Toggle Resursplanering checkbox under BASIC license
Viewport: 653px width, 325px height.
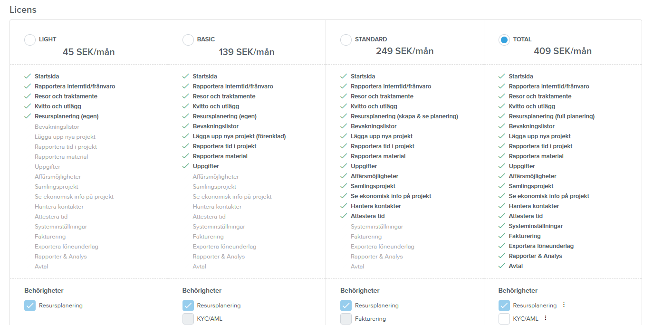[x=188, y=306]
